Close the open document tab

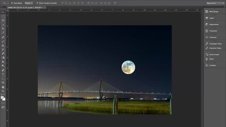click(45, 7)
